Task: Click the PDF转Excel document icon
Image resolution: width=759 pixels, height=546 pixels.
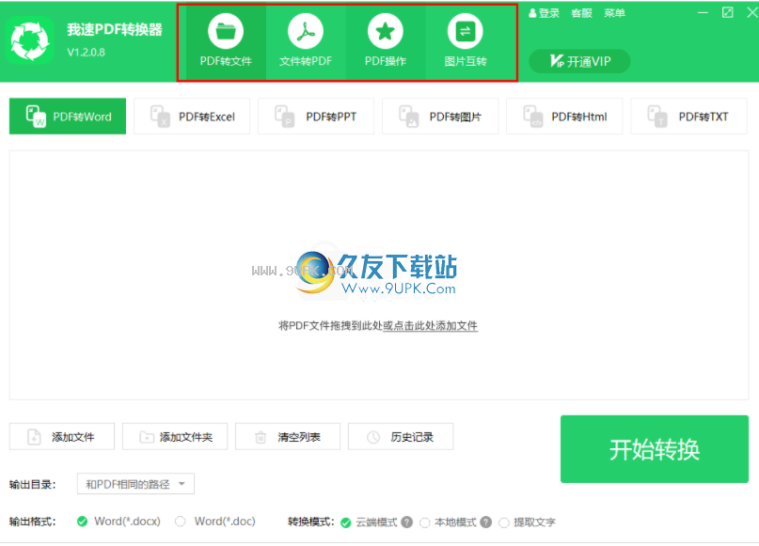Action: tap(160, 117)
